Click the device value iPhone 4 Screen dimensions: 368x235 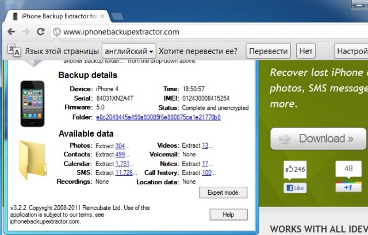[107, 89]
